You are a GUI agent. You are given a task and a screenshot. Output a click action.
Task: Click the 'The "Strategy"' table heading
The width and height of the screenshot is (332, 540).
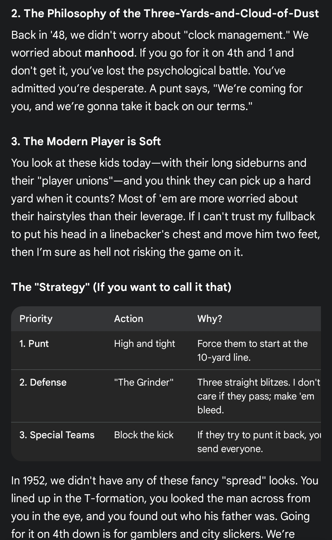[x=121, y=287]
